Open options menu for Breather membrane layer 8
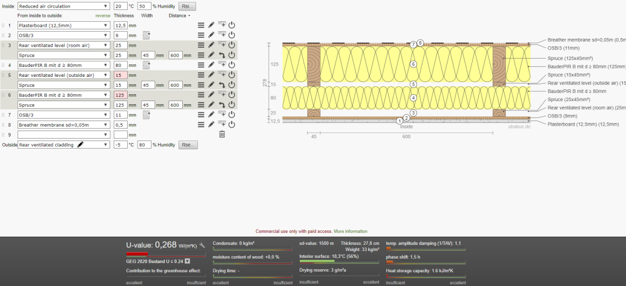 (x=201, y=125)
